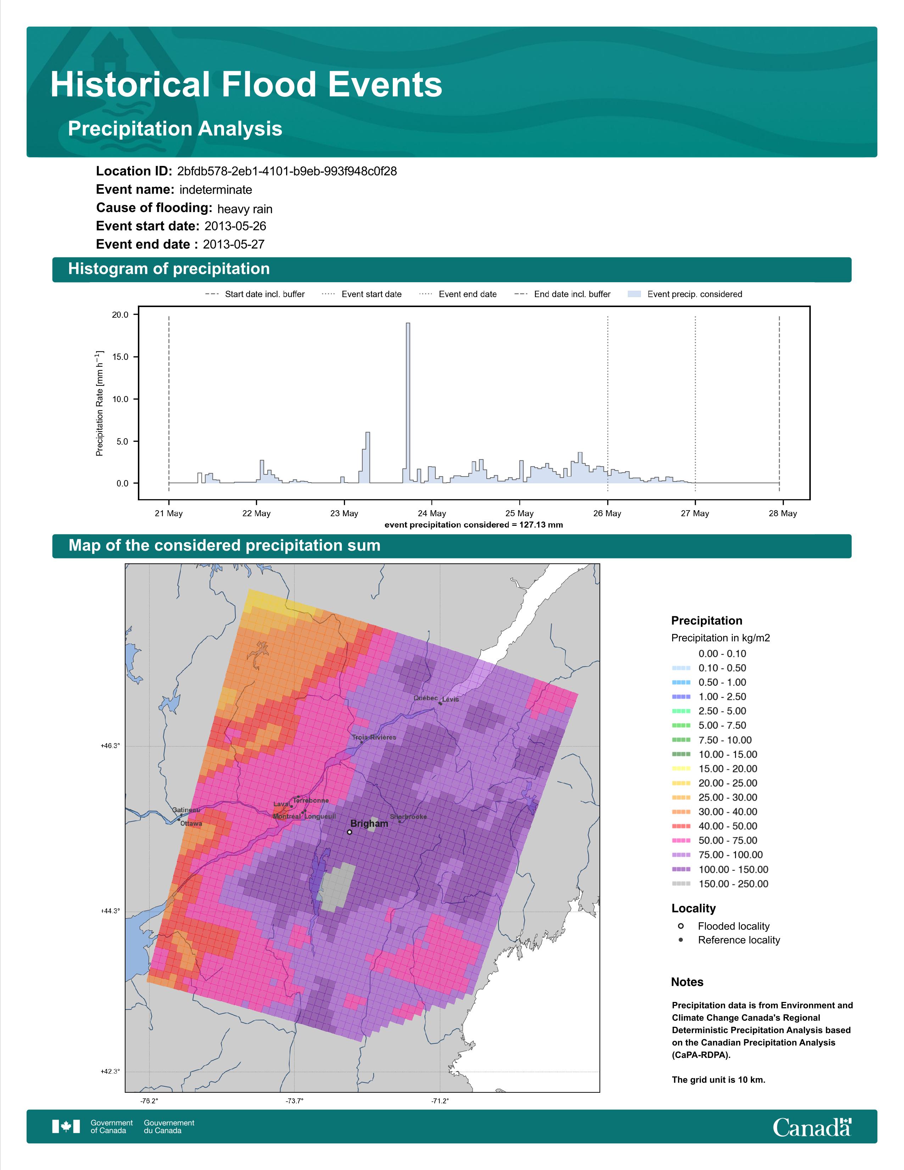
Task: Click the Locality legend heading
Action: [693, 908]
